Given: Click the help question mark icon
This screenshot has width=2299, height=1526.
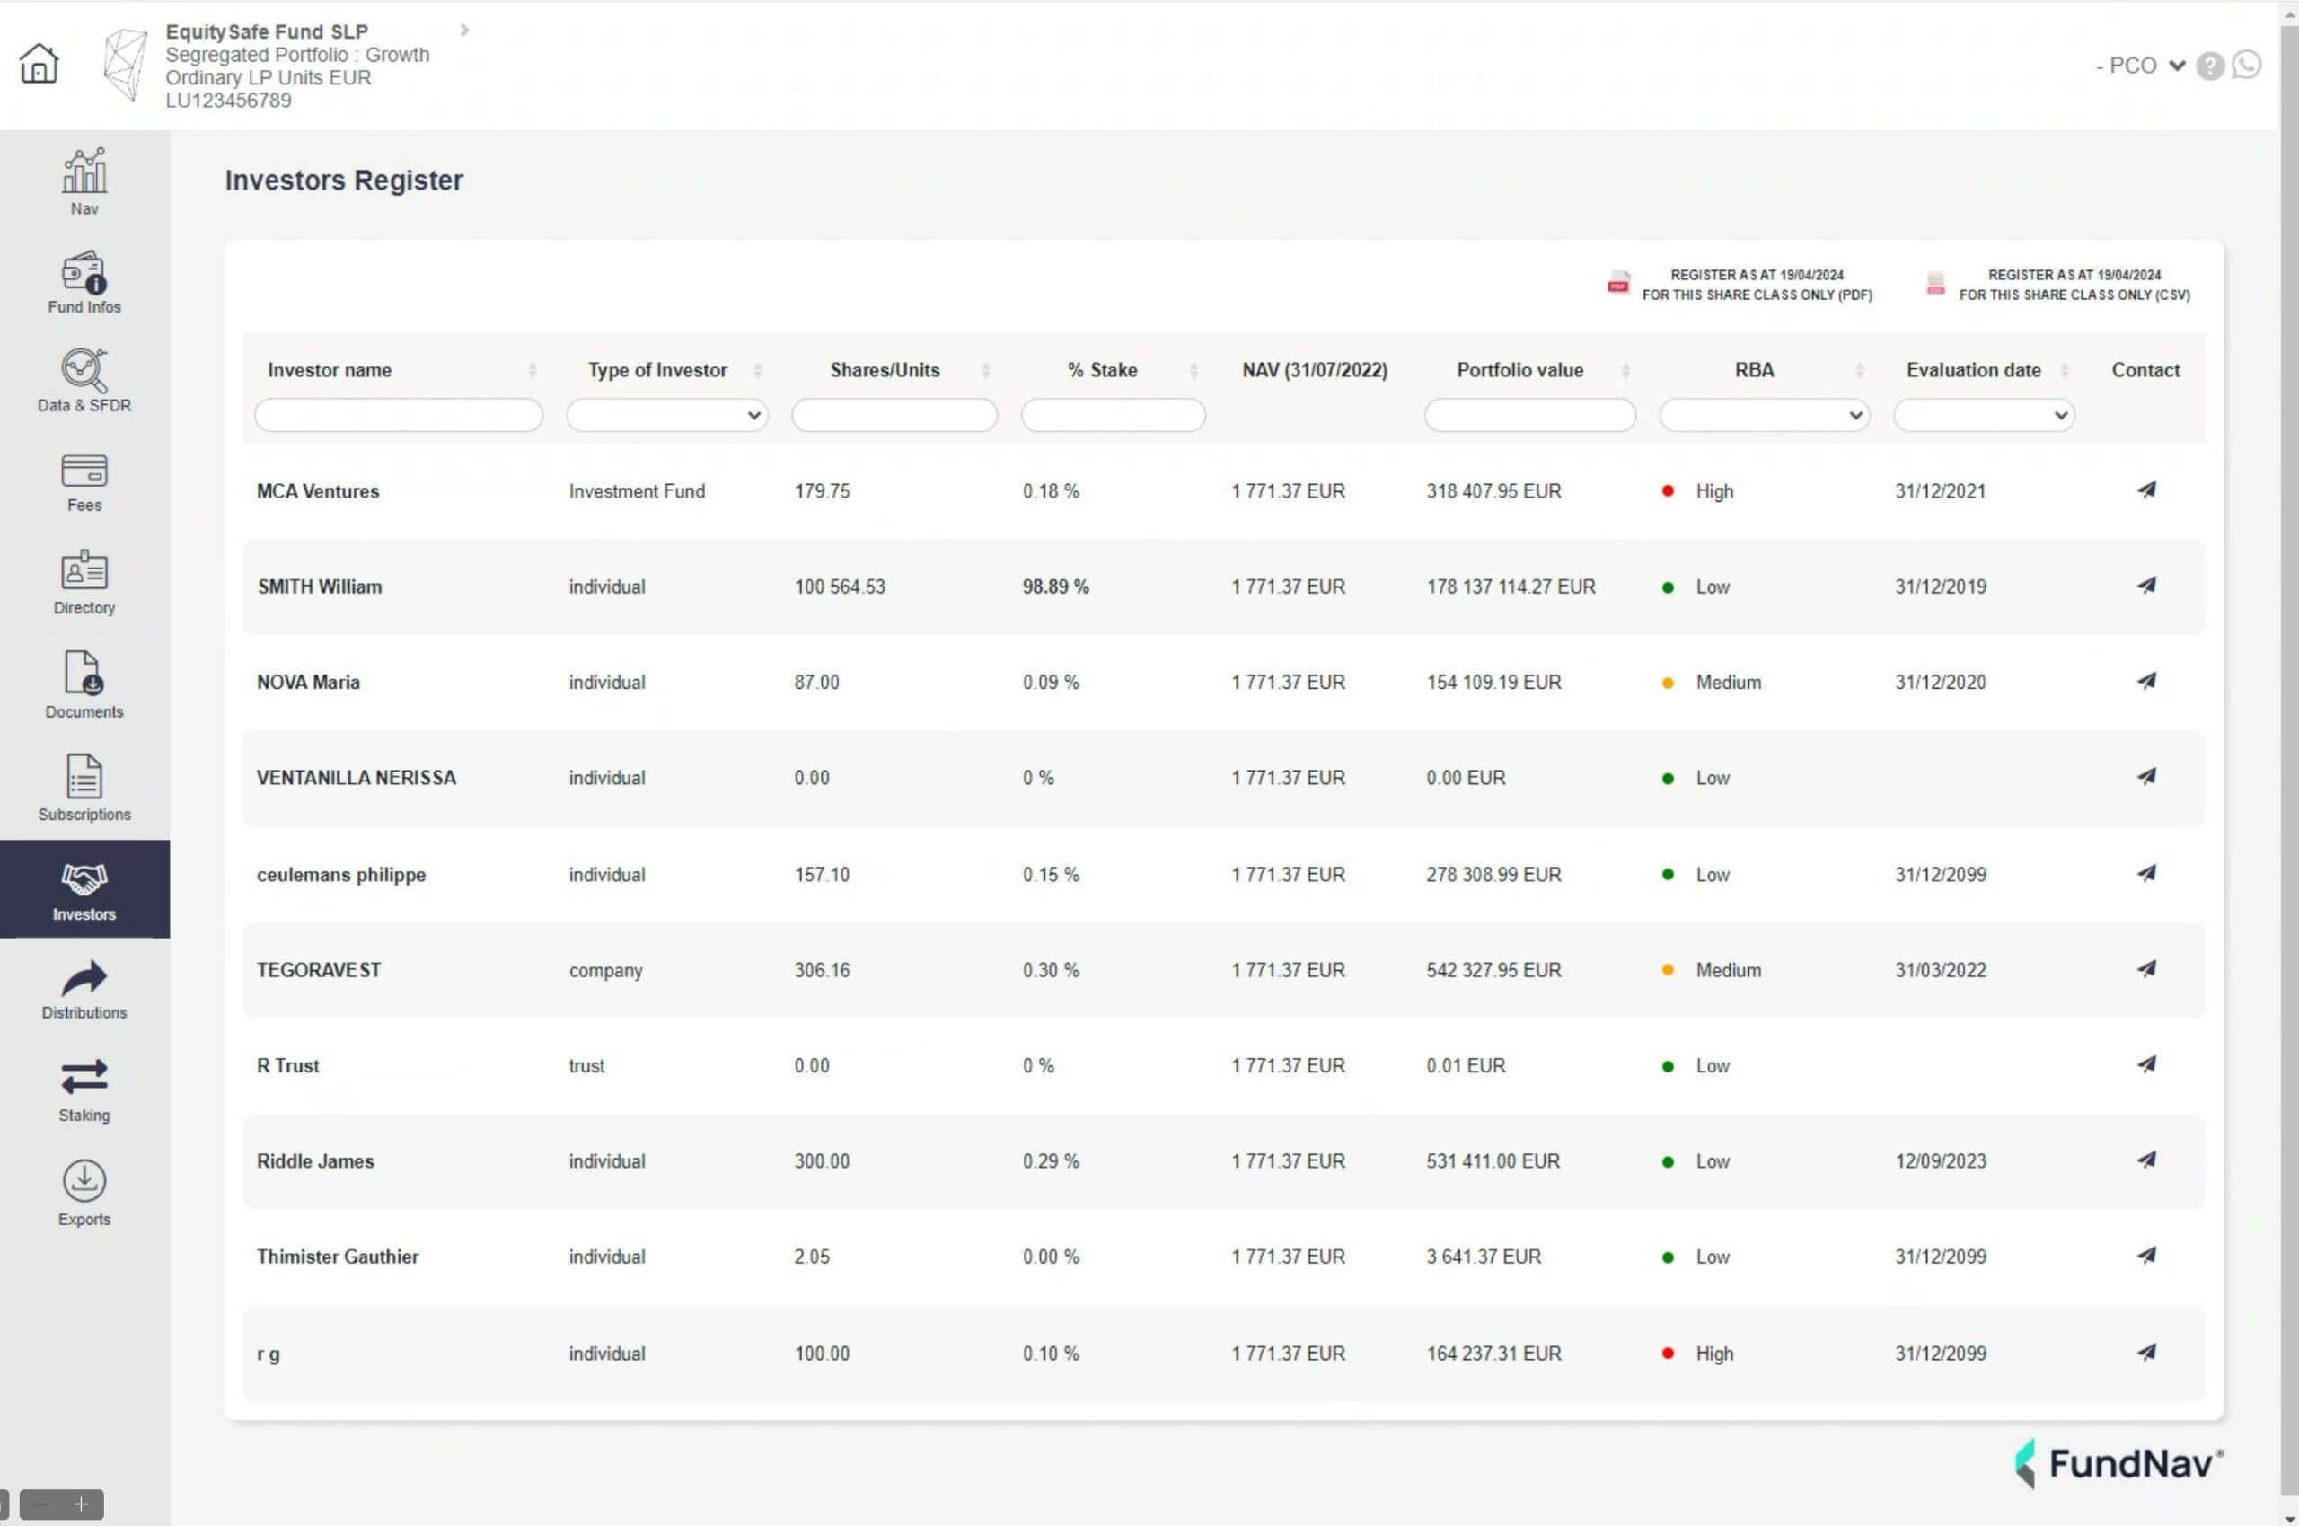Looking at the screenshot, I should point(2209,66).
